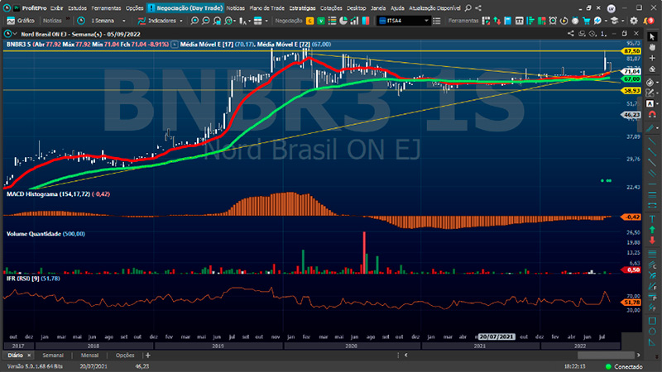Open the pie chart icon in toolbar
Screen dimensions: 662x372
click(x=343, y=21)
